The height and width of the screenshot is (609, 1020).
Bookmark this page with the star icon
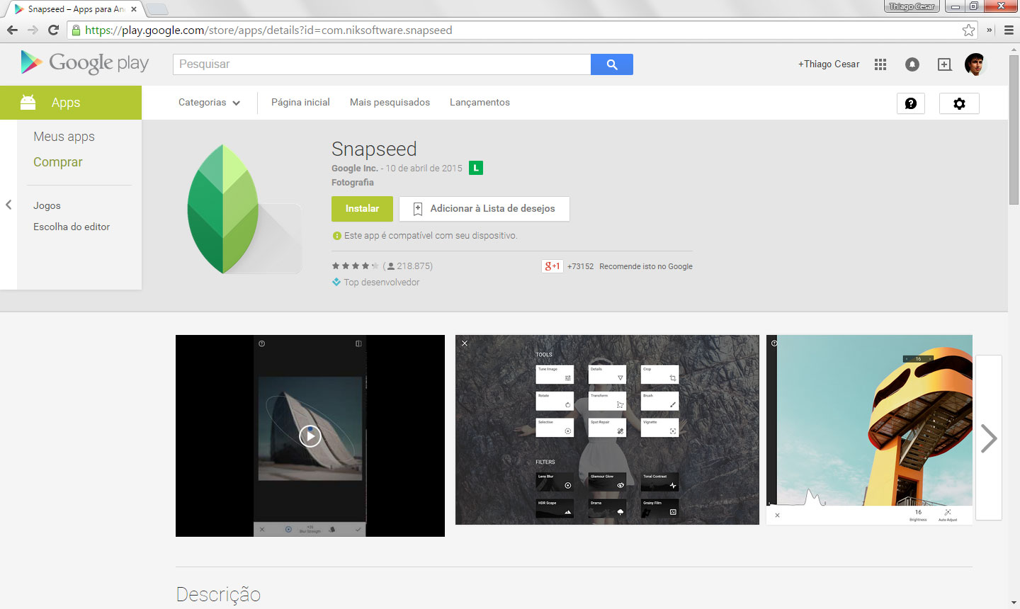tap(968, 30)
